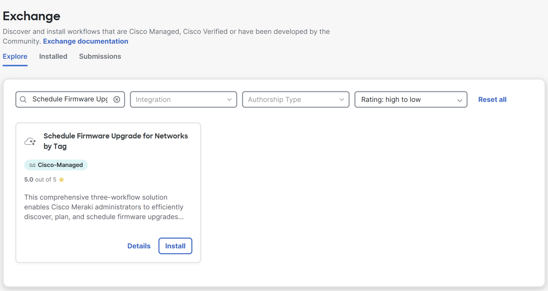548x291 pixels.
Task: Open the Integration dropdown
Action: click(184, 100)
